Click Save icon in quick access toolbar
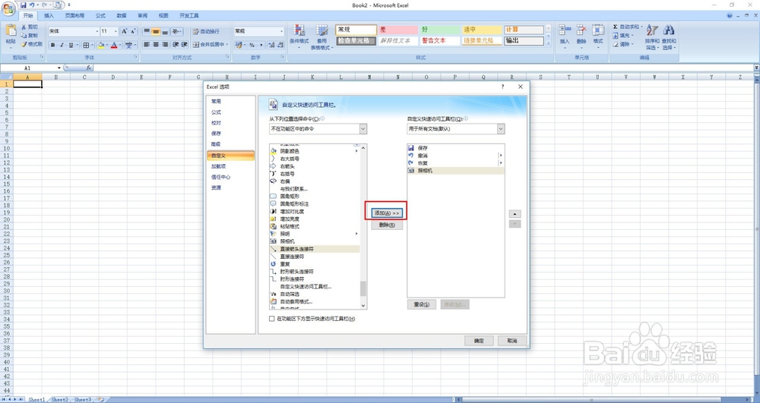Image resolution: width=760 pixels, height=403 pixels. pos(24,5)
